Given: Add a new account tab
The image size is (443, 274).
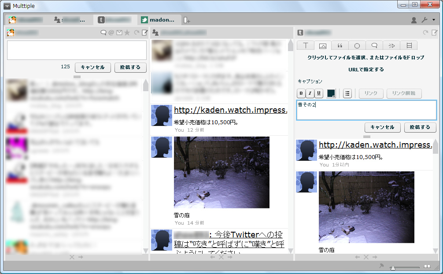Looking at the screenshot, I should pos(187,19).
